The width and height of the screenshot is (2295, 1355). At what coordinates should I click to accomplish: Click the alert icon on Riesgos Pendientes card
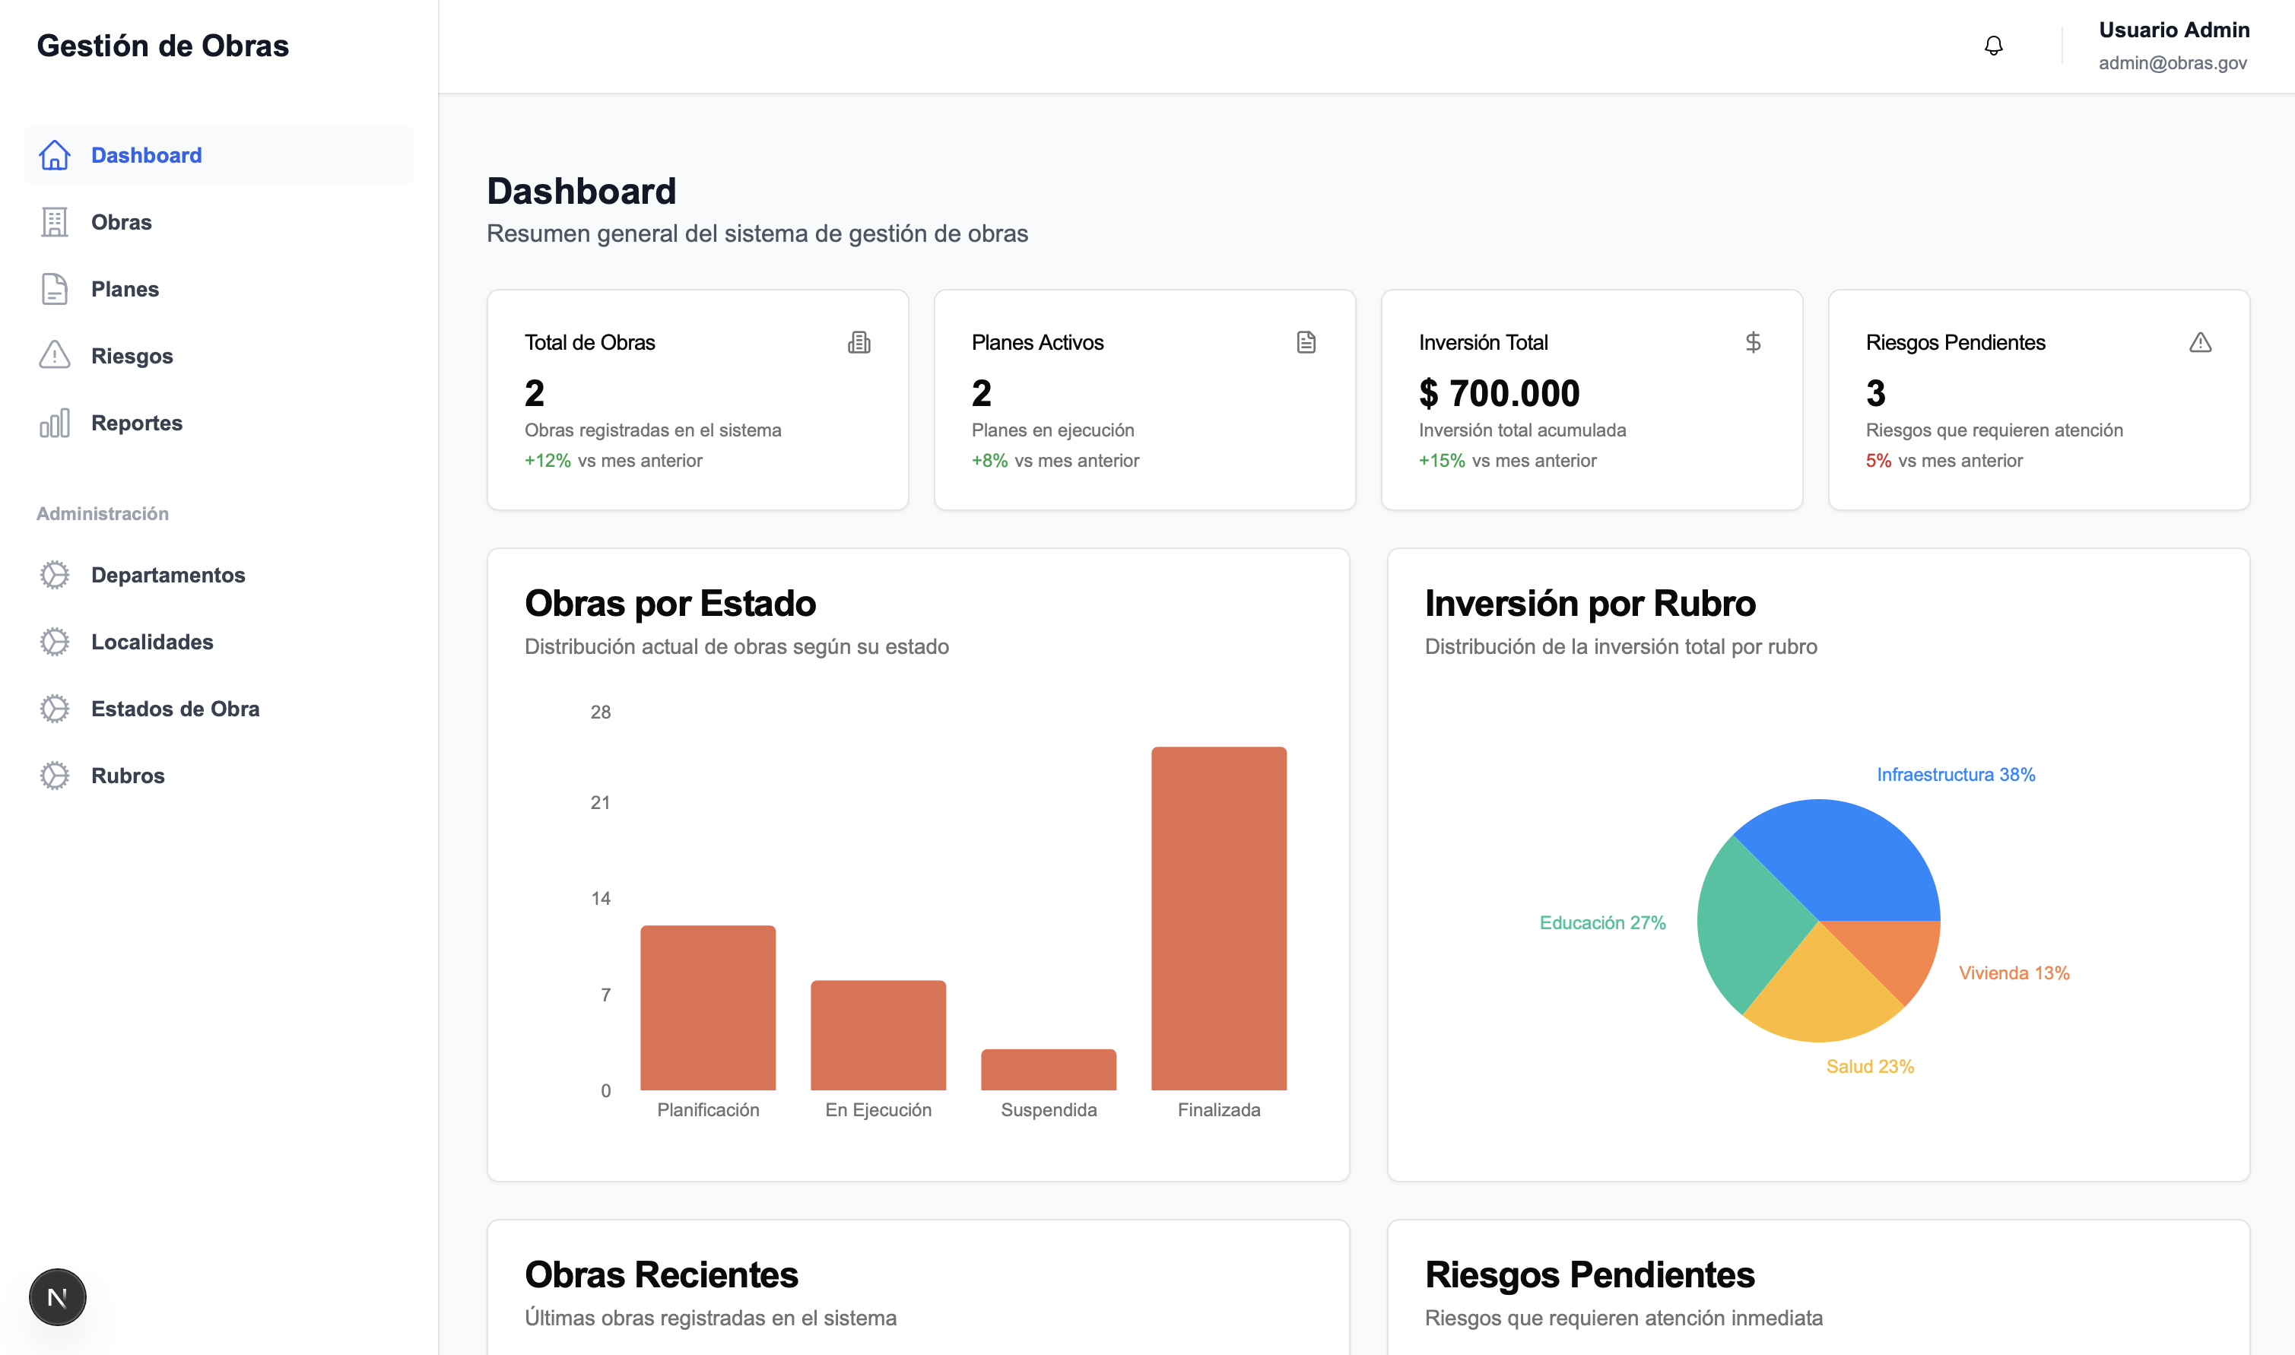click(2200, 342)
